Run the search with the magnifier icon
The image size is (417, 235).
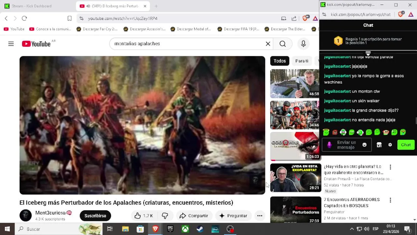tap(282, 44)
